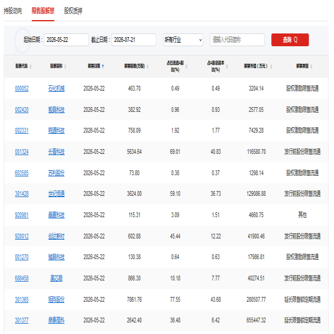The image size is (334, 334).
Task: Open the 创达新材 stock name link
Action: click(x=56, y=236)
